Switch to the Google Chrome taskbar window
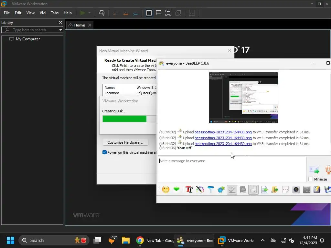The image size is (331, 248). (155, 240)
